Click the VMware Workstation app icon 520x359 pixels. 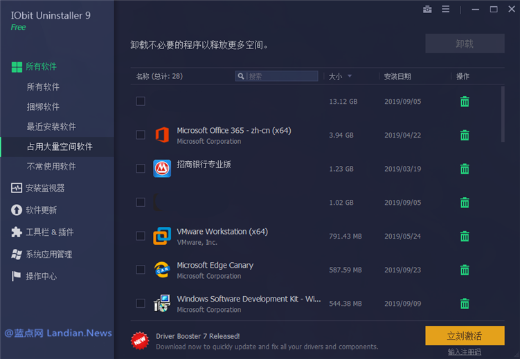coord(162,236)
